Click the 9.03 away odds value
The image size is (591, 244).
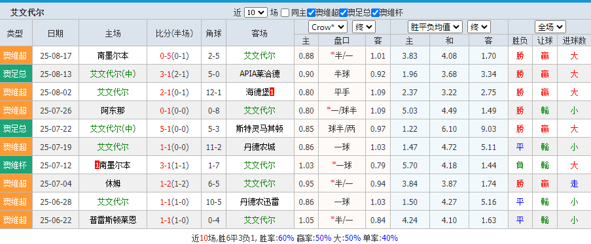[x=488, y=129]
